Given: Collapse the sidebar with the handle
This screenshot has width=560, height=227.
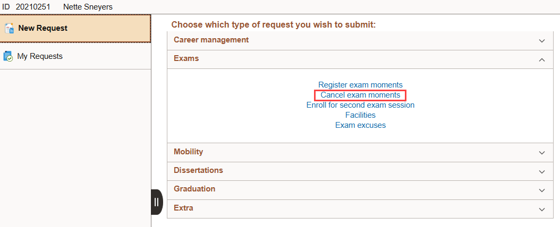Looking at the screenshot, I should (156, 202).
